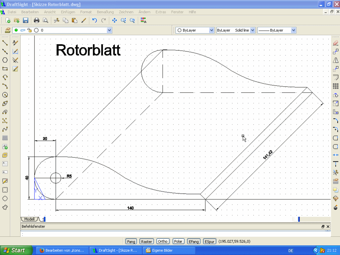Expand the layer selection dropdown
Image resolution: width=340 pixels, height=255 pixels.
[109, 30]
